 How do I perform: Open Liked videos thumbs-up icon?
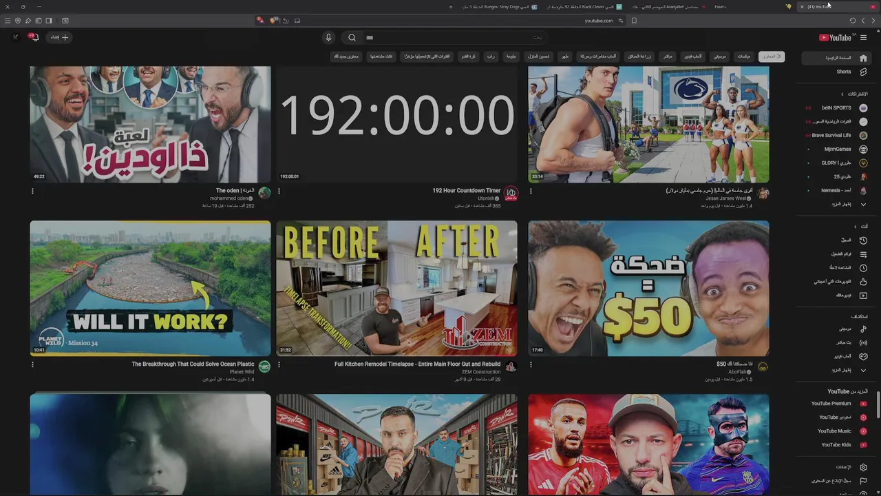863,282
